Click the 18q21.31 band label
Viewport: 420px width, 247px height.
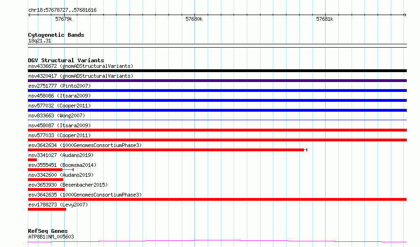40,41
